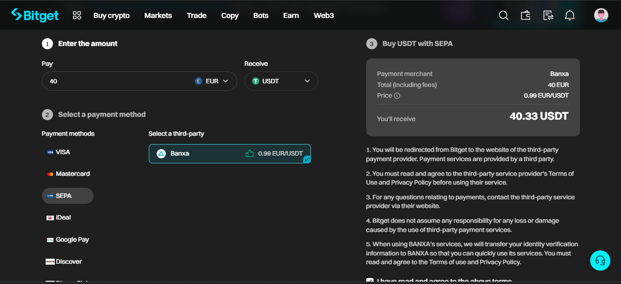Open the Earn menu
Screen dimensions: 621x284
click(x=291, y=16)
